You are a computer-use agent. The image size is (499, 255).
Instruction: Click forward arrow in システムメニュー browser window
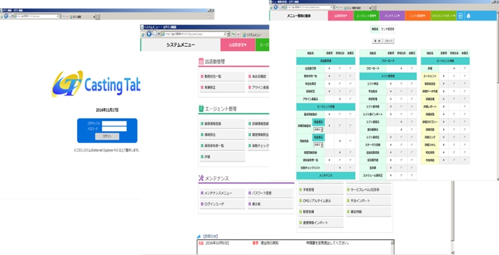pyautogui.click(x=154, y=34)
